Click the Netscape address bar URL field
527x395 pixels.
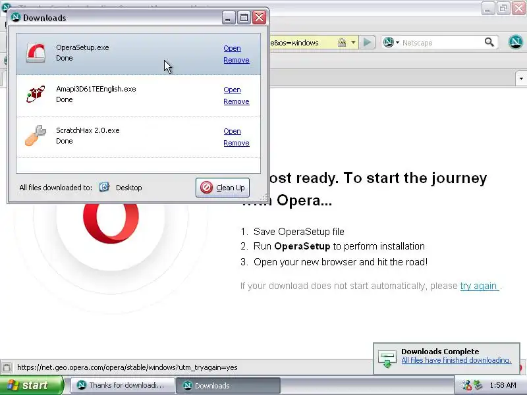click(x=302, y=43)
